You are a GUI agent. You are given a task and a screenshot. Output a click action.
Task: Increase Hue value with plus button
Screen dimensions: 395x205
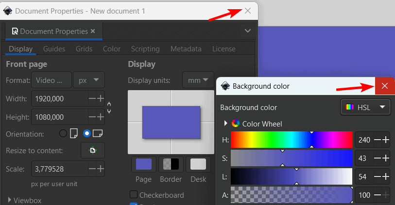(386, 140)
